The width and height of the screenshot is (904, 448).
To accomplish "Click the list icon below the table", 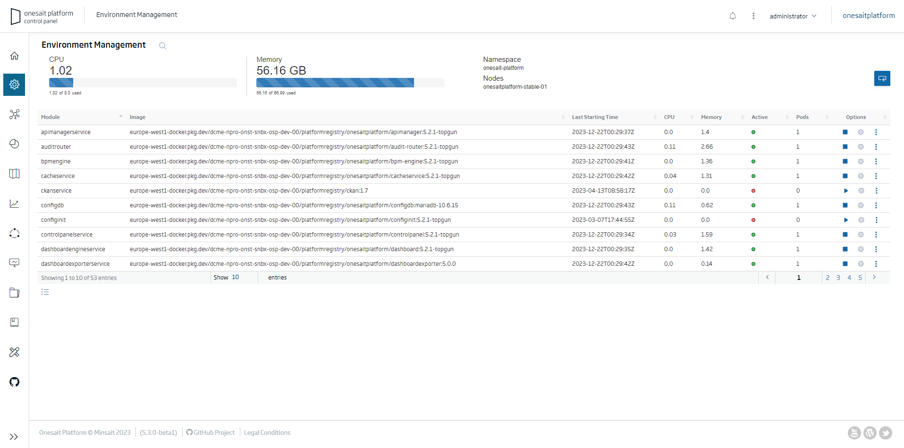I will 45,292.
